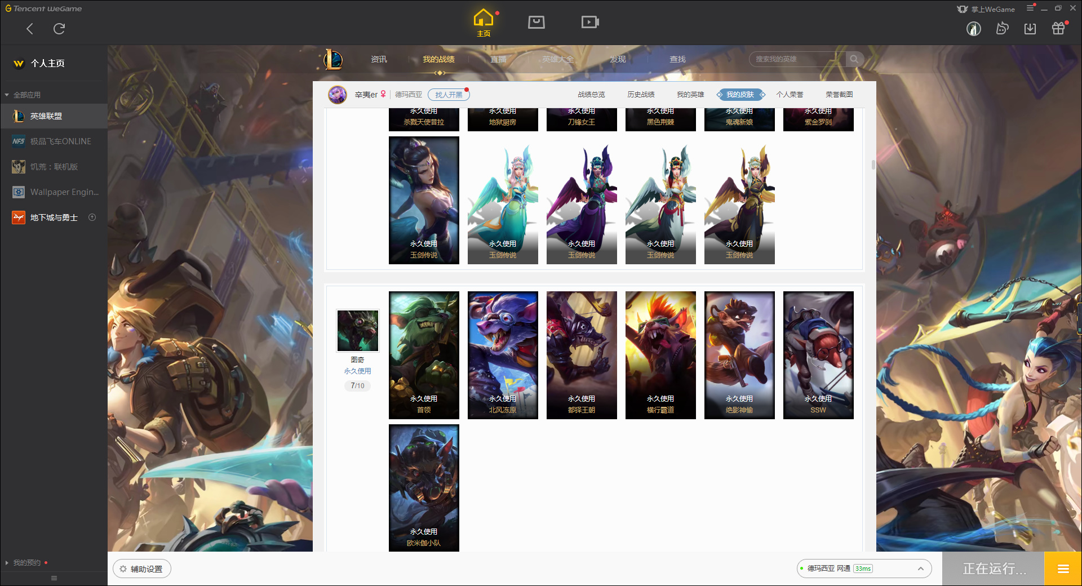The height and width of the screenshot is (586, 1082).
Task: Click the summoner avatar 辛夷er
Action: tap(338, 95)
